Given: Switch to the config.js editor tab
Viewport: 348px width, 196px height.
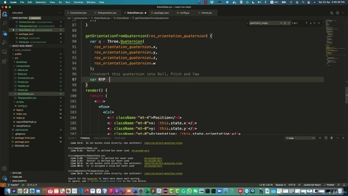Looking at the screenshot, I should tap(184, 13).
